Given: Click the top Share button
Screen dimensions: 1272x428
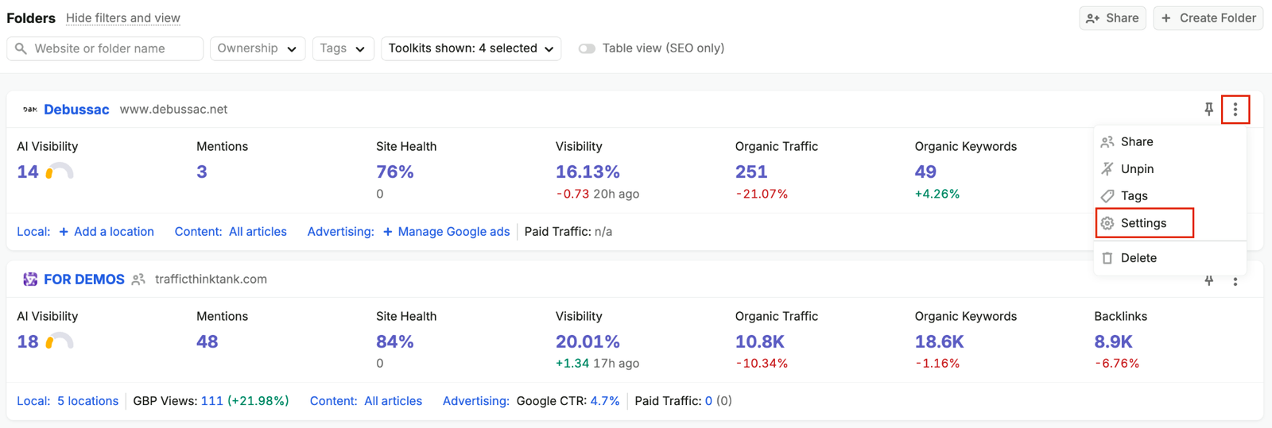Looking at the screenshot, I should click(1112, 18).
